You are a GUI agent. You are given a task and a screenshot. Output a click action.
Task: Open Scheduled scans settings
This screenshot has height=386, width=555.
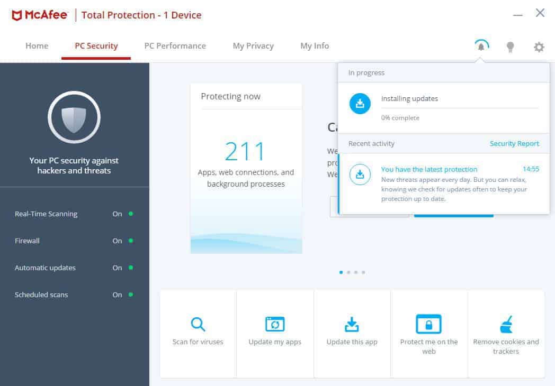tap(74, 295)
